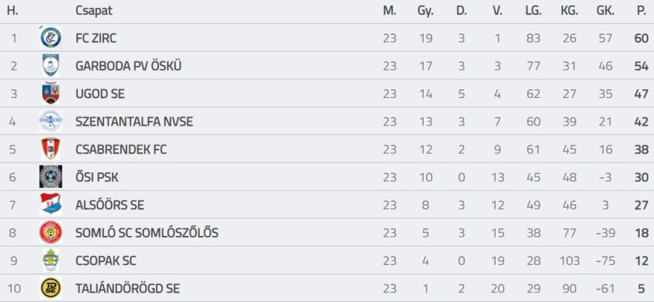This screenshot has height=302, width=654.
Task: Click the Ugod SE club crest
Action: click(x=51, y=94)
